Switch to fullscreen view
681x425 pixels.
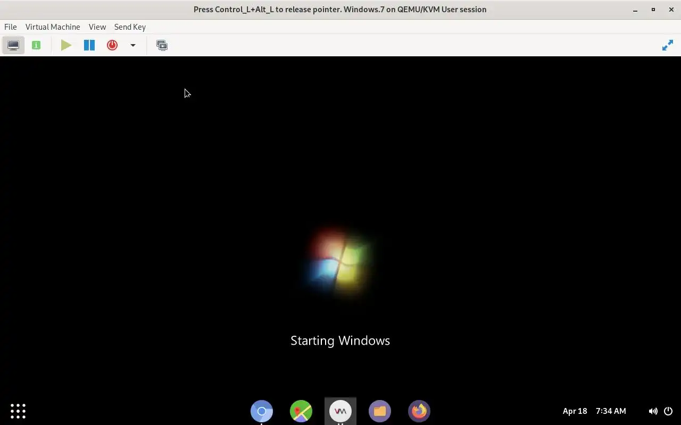coord(667,46)
